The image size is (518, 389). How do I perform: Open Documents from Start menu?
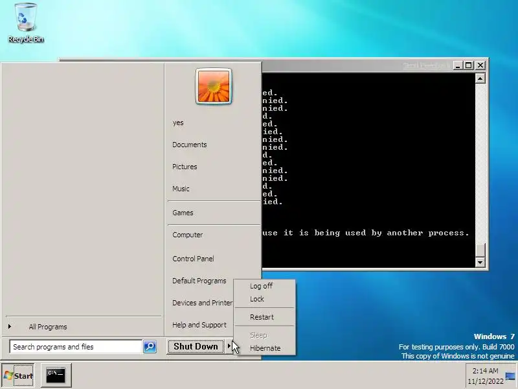(189, 145)
